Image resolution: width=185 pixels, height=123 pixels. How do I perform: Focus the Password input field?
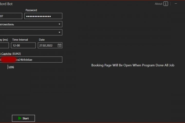(43, 16)
